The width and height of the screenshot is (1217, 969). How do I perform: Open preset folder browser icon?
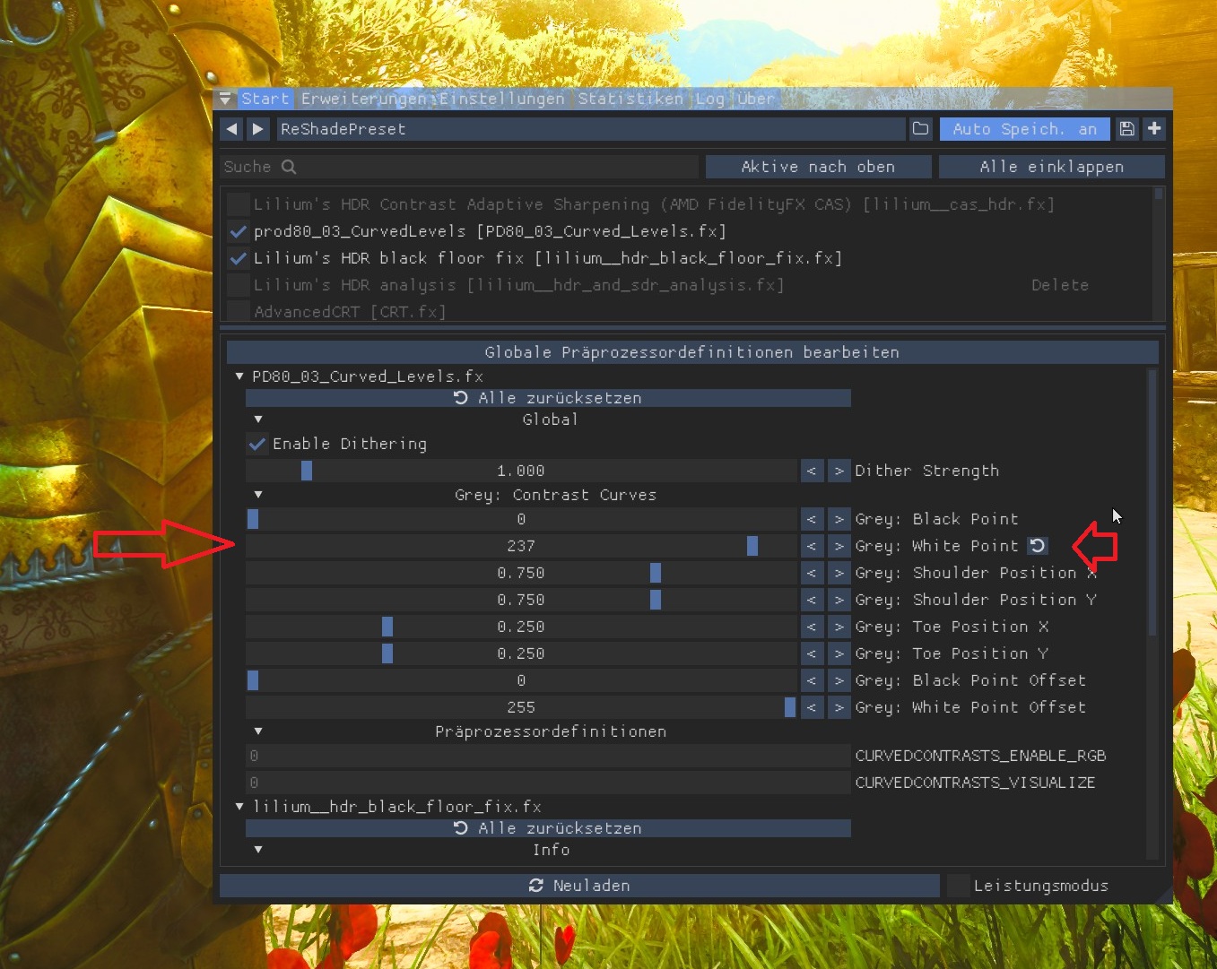point(921,129)
